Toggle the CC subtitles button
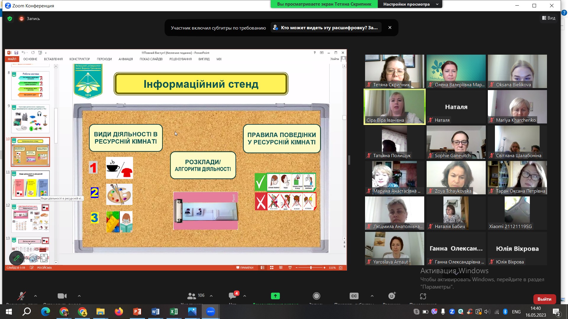The width and height of the screenshot is (568, 319). click(354, 296)
